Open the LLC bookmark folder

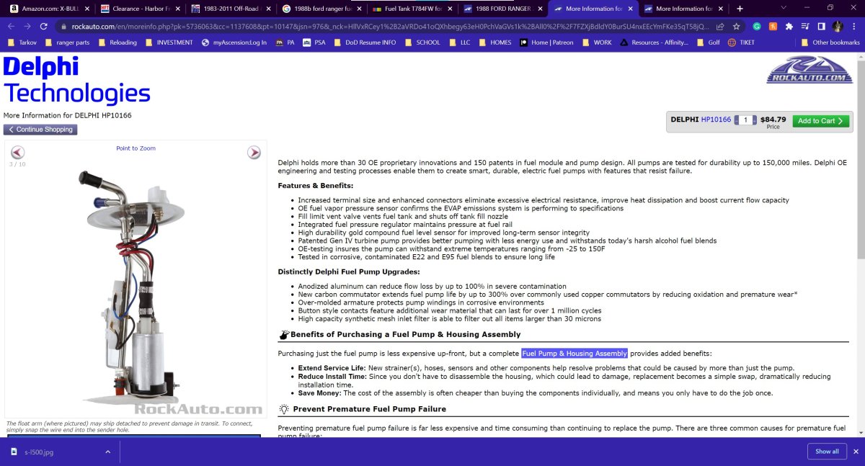459,42
